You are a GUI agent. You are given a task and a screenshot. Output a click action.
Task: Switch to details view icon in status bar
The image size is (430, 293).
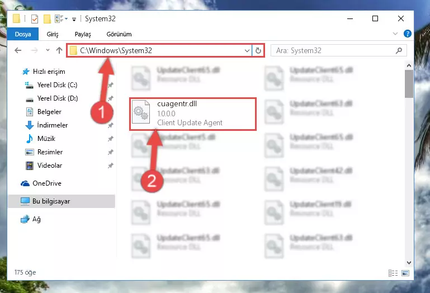pos(393,273)
